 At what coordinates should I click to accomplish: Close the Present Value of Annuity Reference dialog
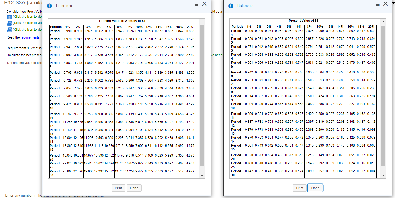[x=204, y=4]
